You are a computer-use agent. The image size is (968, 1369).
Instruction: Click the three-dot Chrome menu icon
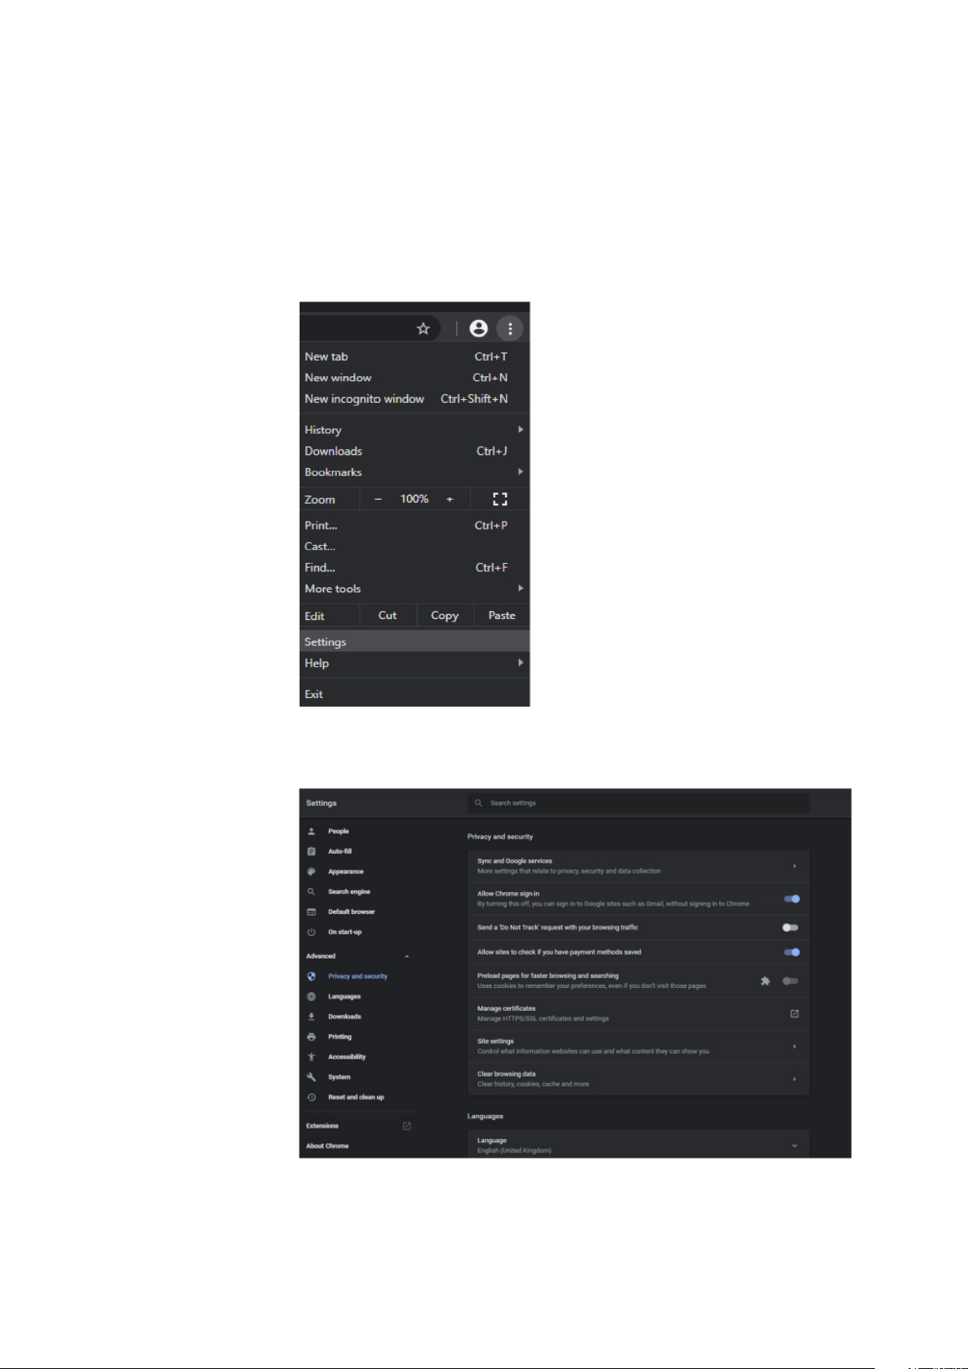(510, 328)
